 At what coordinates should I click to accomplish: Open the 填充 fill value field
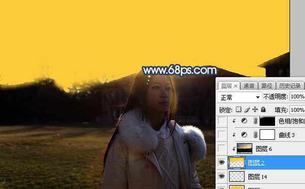click(x=297, y=110)
